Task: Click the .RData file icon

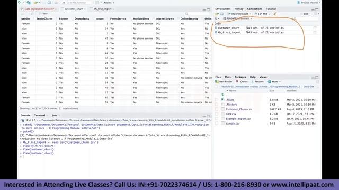Action: 222,100
